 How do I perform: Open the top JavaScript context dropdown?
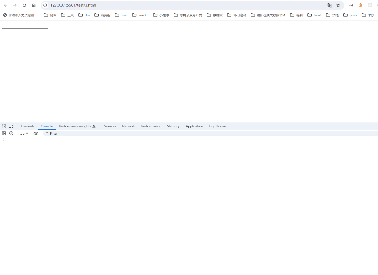23,133
